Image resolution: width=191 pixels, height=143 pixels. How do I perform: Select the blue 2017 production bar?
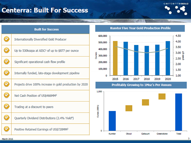(136, 60)
